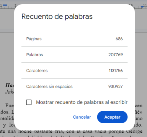The width and height of the screenshot is (147, 137).
Task: Click the character count value 1131756
Action: pos(116,71)
